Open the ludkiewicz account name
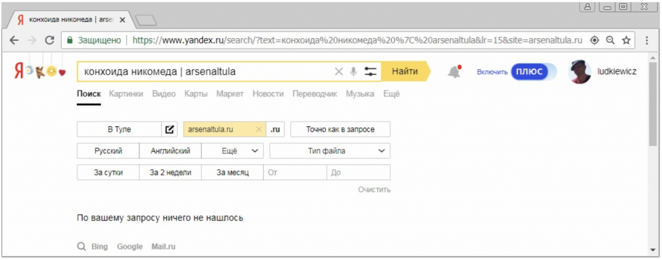Image resolution: width=662 pixels, height=260 pixels. click(x=617, y=71)
